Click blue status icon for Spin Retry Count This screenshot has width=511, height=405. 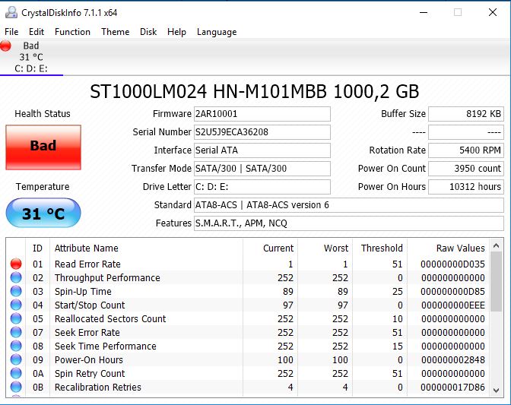pos(16,373)
